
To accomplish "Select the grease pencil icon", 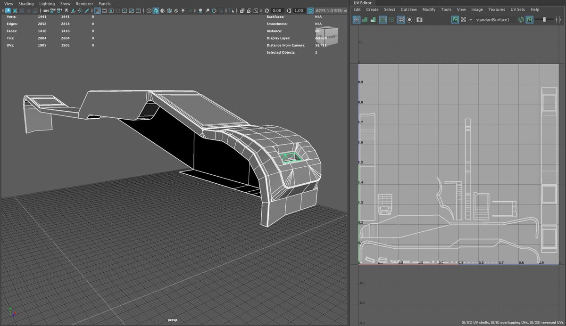I will 86,10.
